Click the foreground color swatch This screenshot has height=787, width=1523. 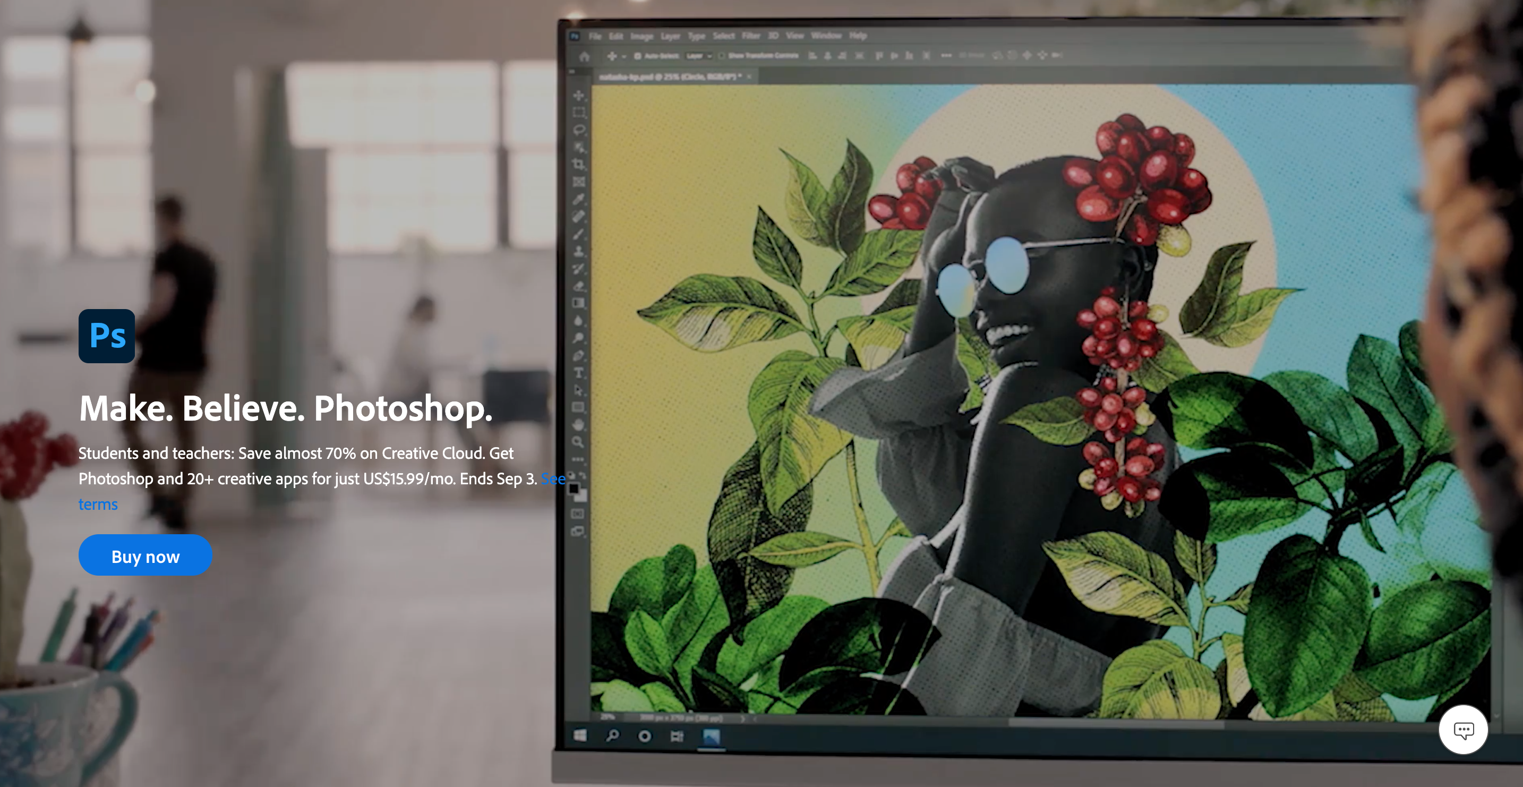(574, 489)
